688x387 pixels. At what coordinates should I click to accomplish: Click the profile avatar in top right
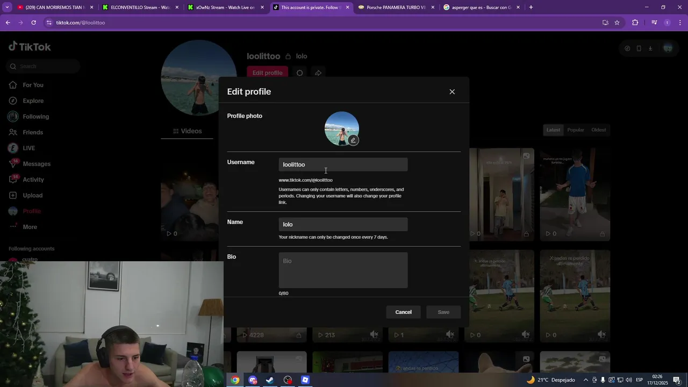(668, 48)
